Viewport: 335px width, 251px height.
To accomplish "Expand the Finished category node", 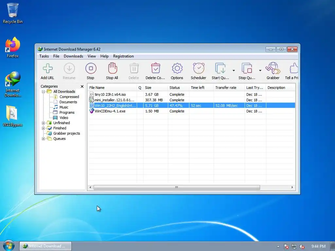I will pyautogui.click(x=44, y=128).
